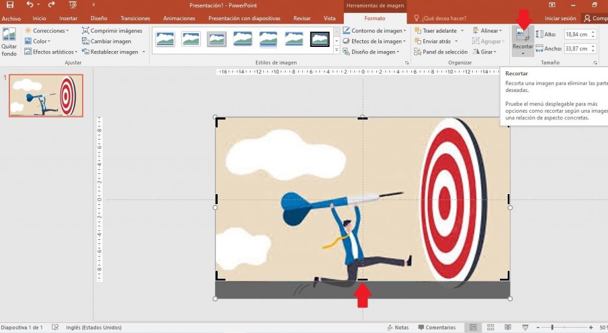Image resolution: width=608 pixels, height=333 pixels.
Task: Switch to Slide Sorter view icon
Action: coord(490,328)
